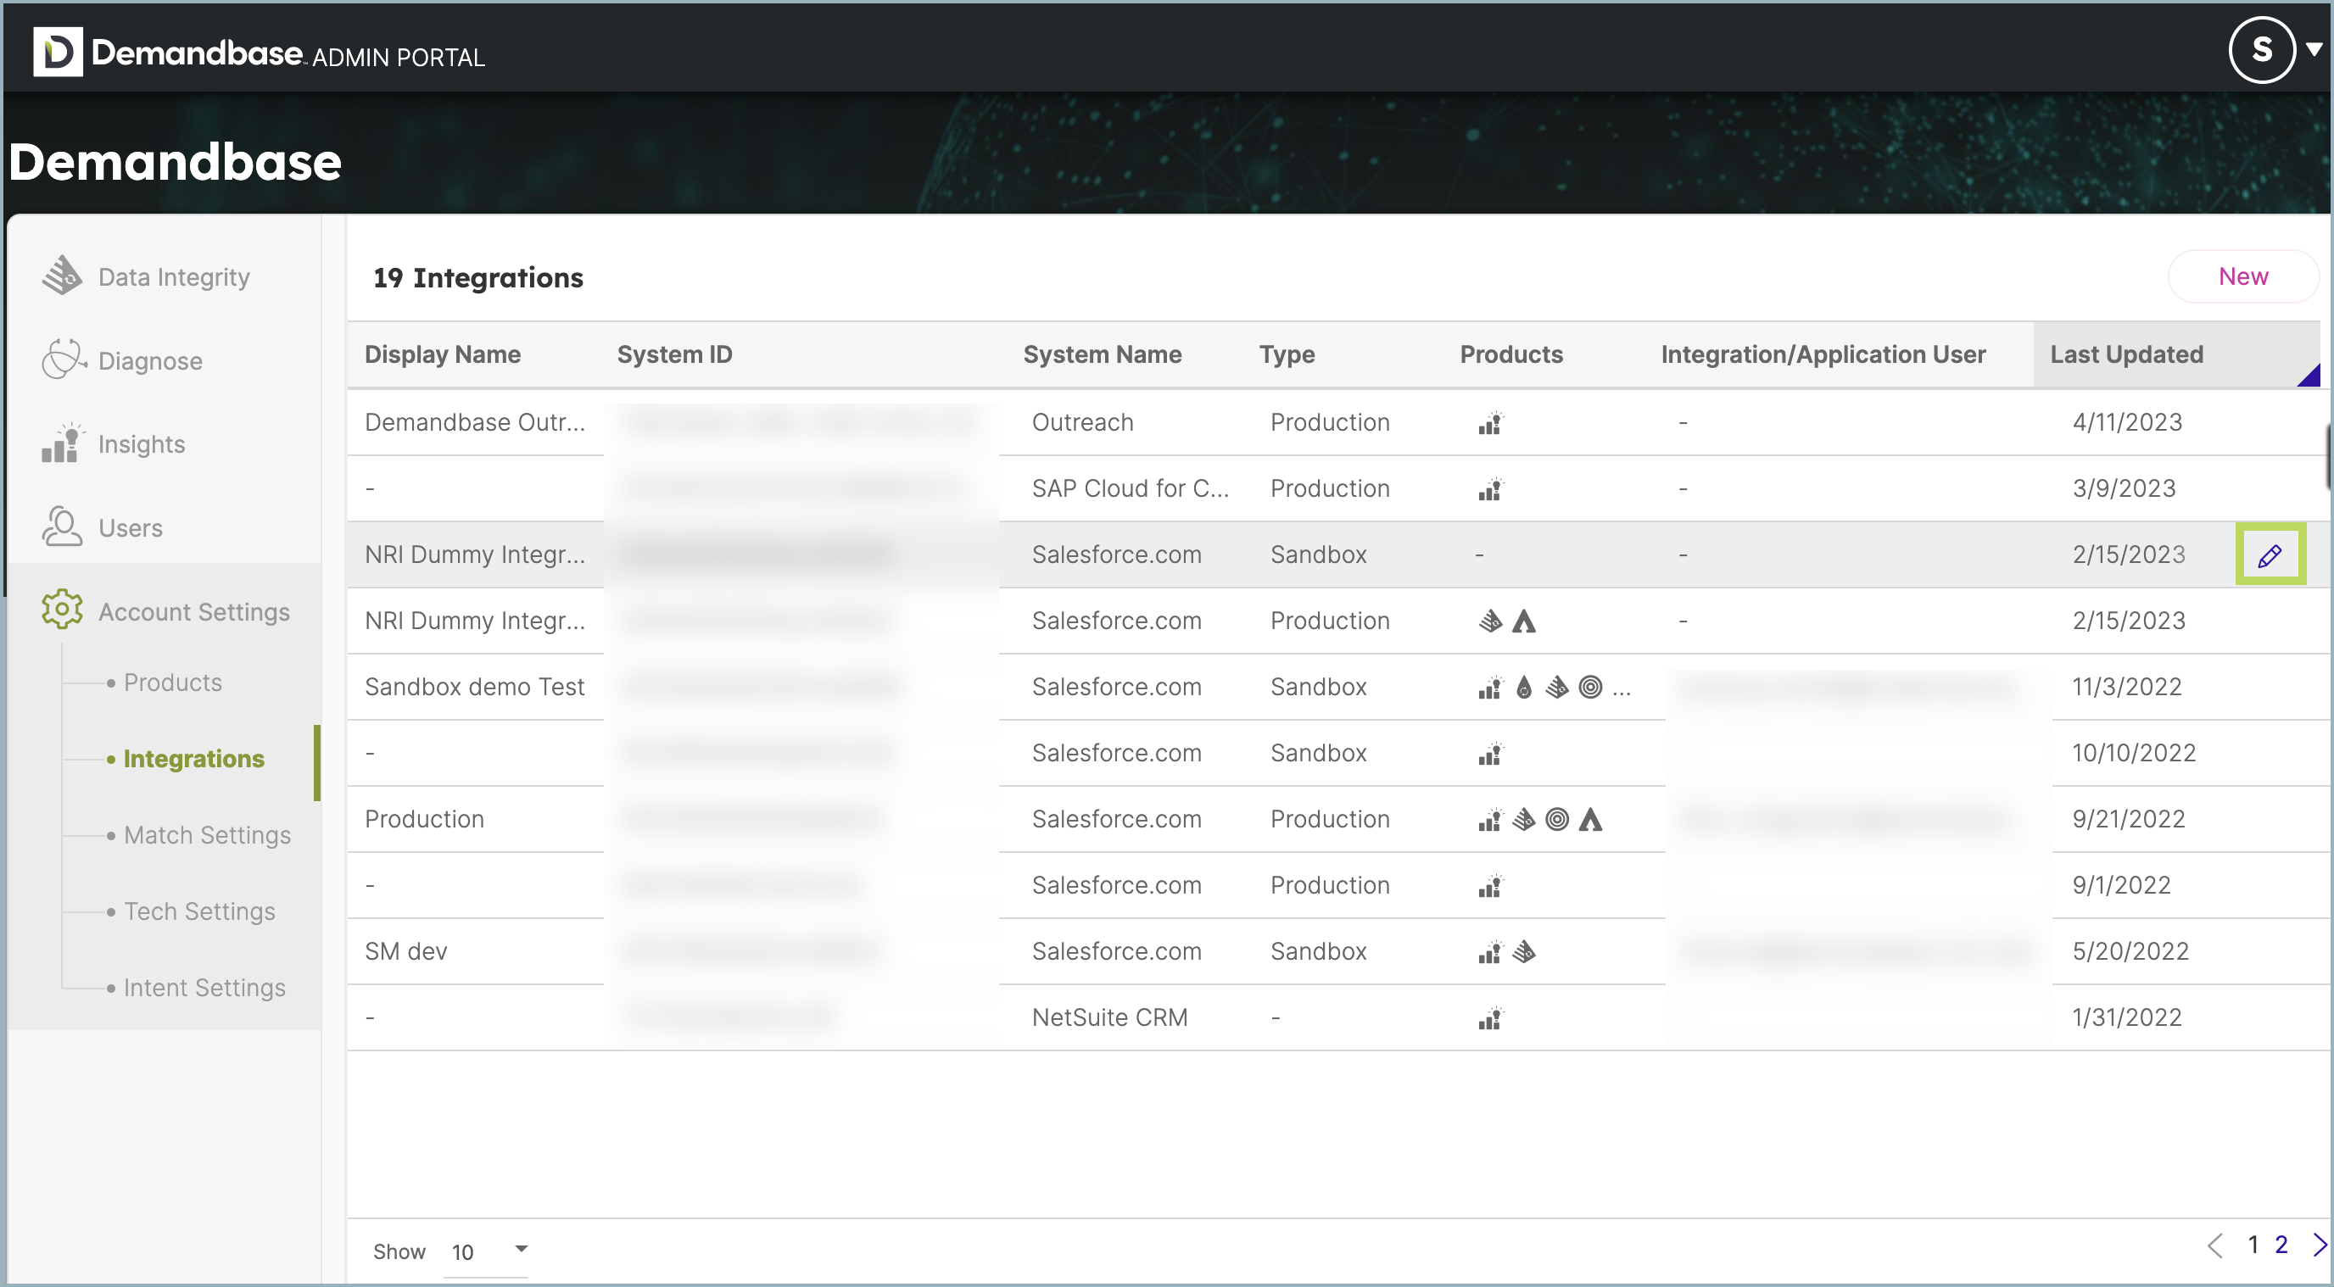Sort by Integration/Application User column
The image size is (2334, 1287).
pos(1823,354)
